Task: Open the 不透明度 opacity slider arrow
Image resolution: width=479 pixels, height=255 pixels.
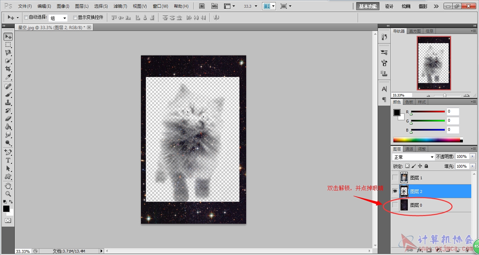Action: tap(473, 156)
